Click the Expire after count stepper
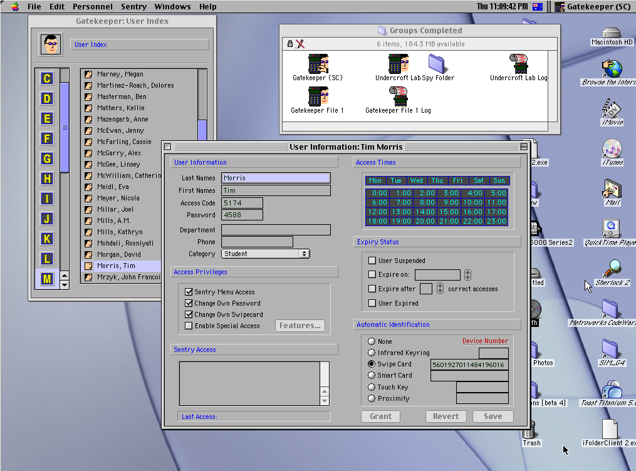The height and width of the screenshot is (471, 636). pyautogui.click(x=440, y=289)
